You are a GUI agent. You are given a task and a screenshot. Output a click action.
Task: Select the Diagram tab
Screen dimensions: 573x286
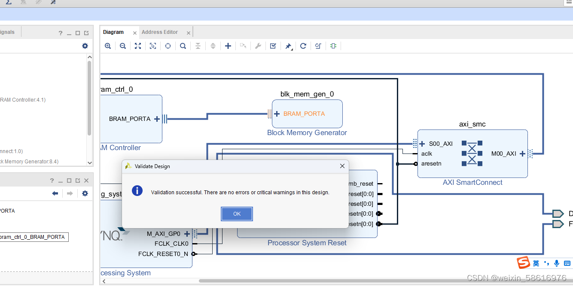pyautogui.click(x=113, y=32)
